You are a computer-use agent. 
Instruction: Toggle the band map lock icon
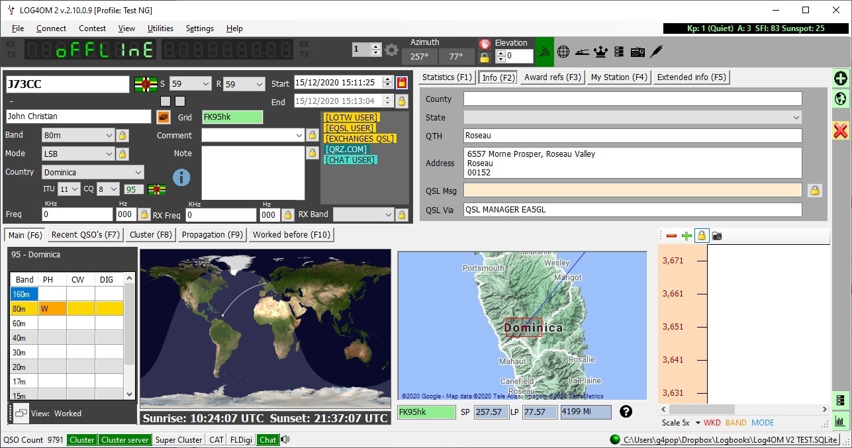point(702,236)
